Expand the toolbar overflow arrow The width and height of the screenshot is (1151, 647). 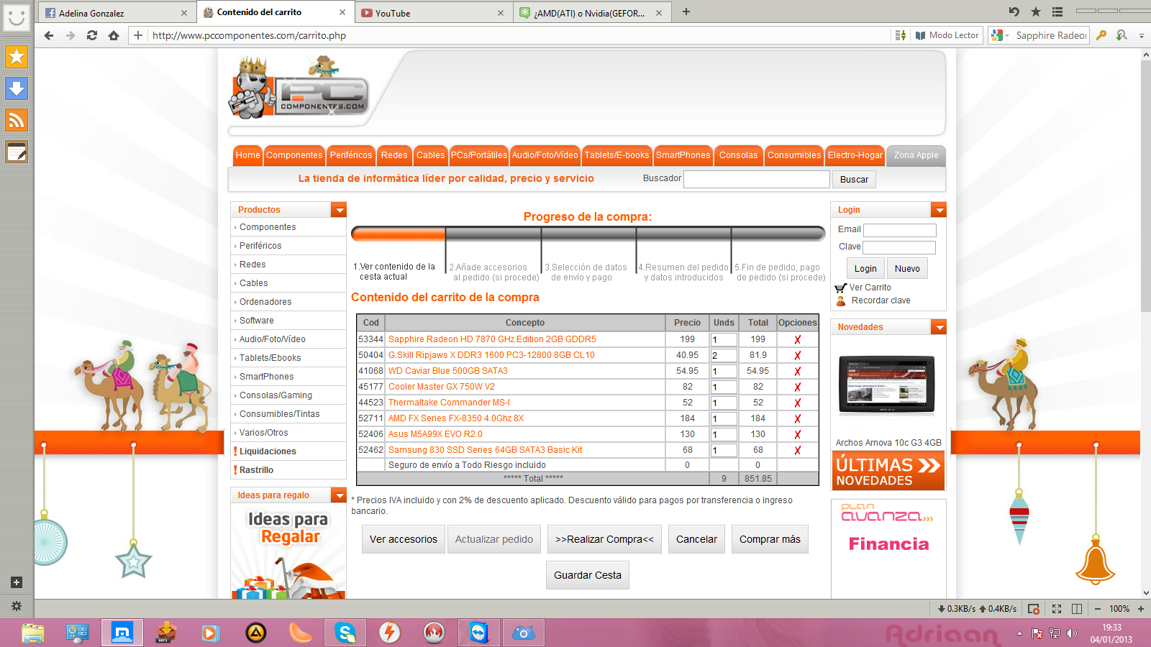coord(1141,35)
